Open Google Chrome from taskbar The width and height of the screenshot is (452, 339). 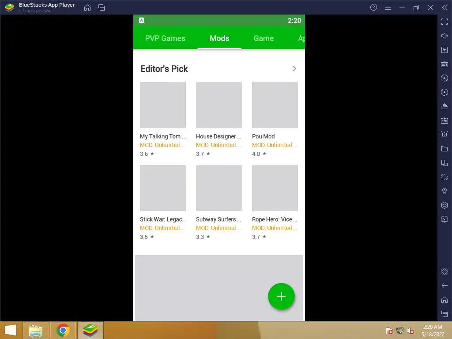63,330
